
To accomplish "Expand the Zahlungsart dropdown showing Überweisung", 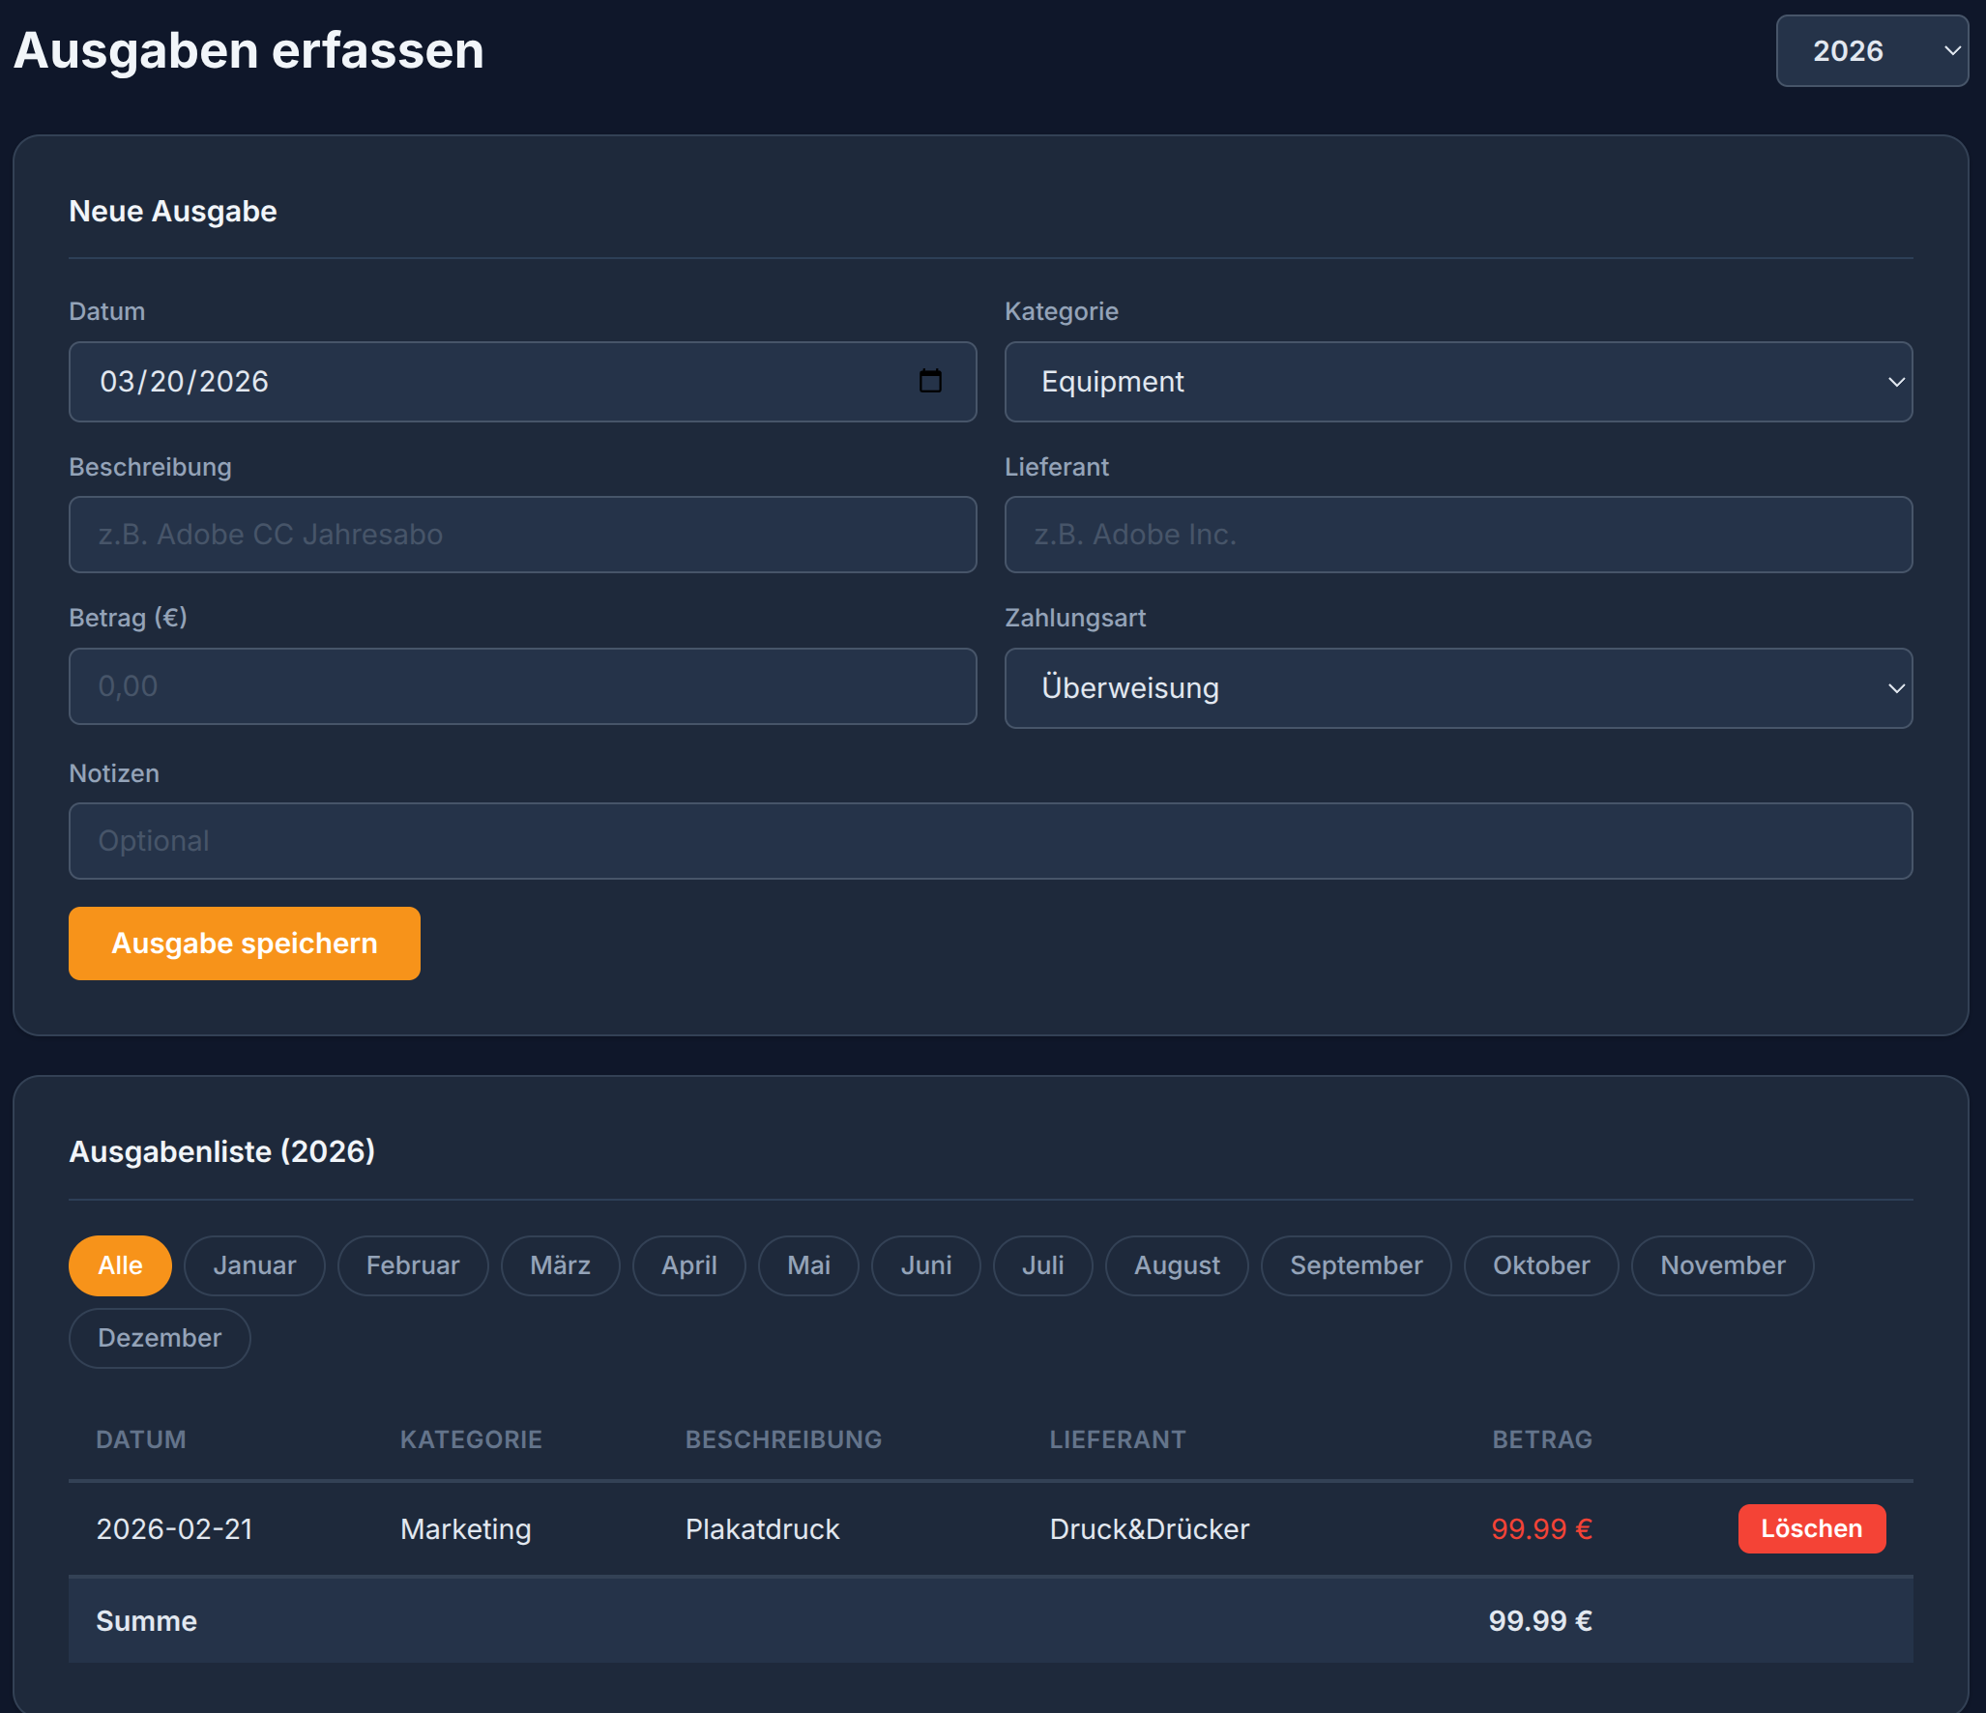I will pos(1457,687).
